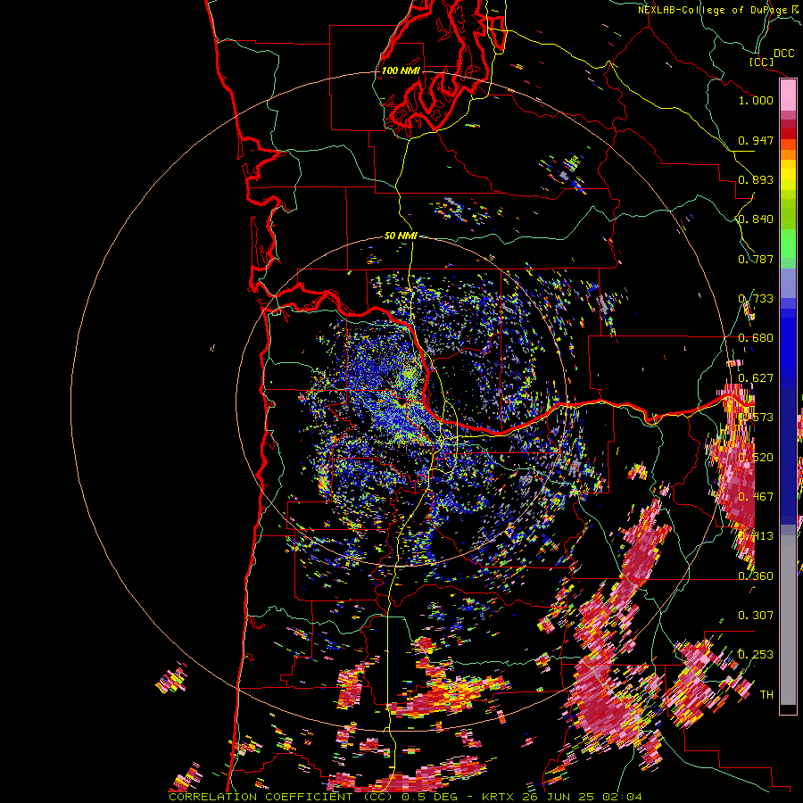The height and width of the screenshot is (803, 803).
Task: Click the TH legend label
Action: pos(766,695)
